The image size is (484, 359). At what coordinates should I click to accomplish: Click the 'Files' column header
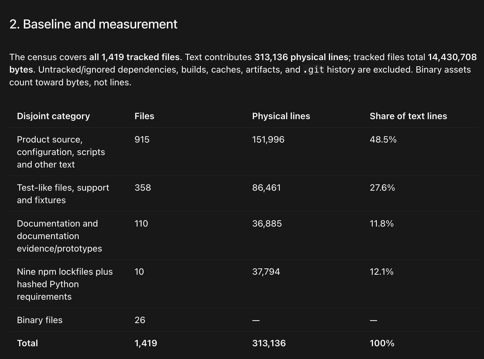pyautogui.click(x=144, y=116)
